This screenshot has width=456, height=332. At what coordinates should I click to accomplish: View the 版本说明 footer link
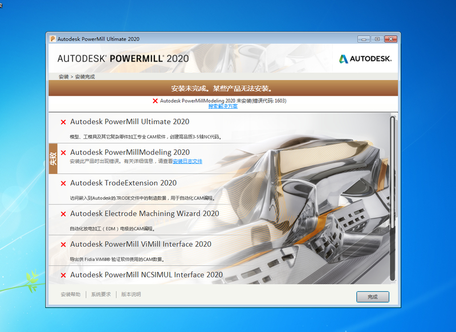[x=131, y=294]
